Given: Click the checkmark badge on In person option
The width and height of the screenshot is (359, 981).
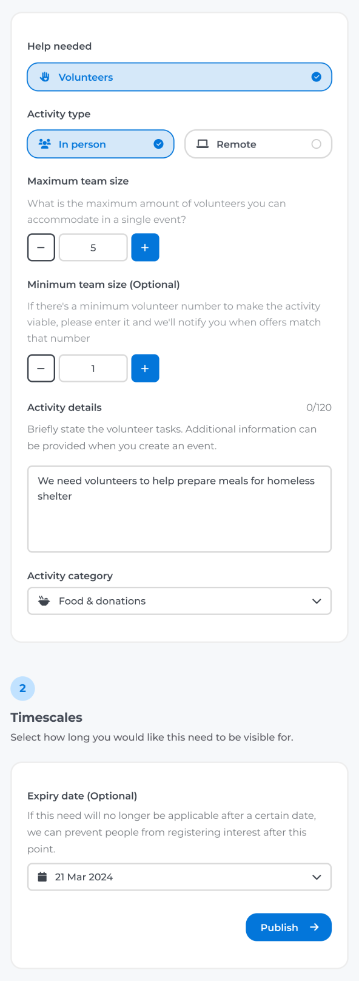Looking at the screenshot, I should [159, 144].
